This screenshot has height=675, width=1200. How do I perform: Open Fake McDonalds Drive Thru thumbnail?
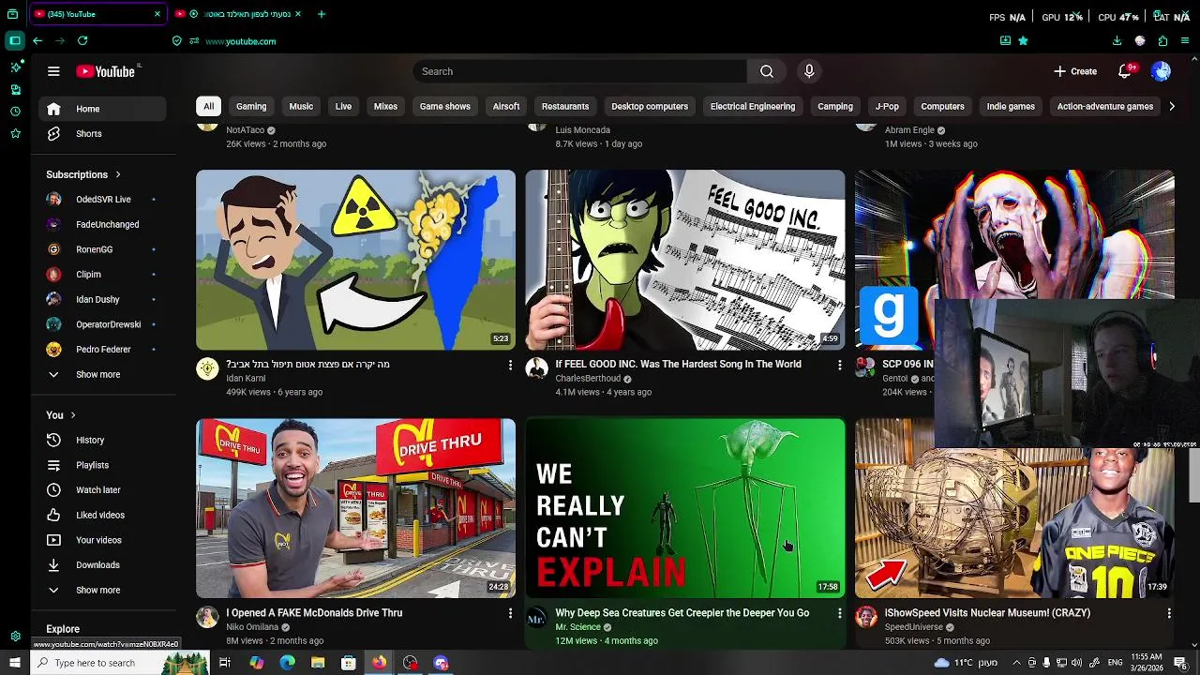(x=355, y=508)
